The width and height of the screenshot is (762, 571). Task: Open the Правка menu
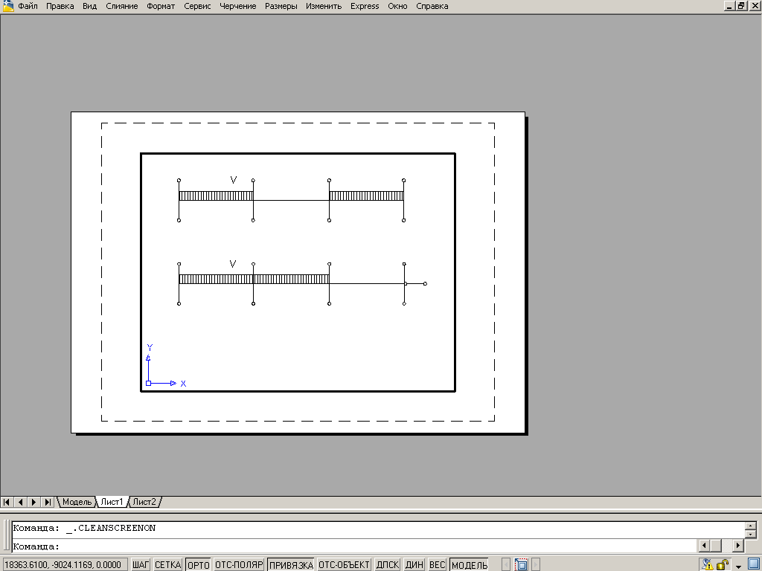point(60,6)
